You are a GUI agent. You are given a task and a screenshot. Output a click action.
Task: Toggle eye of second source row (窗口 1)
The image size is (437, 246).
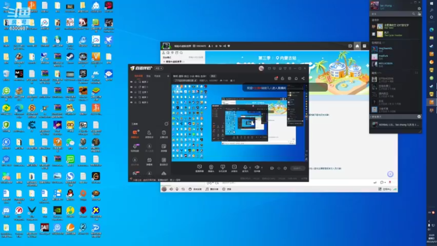pos(131,87)
